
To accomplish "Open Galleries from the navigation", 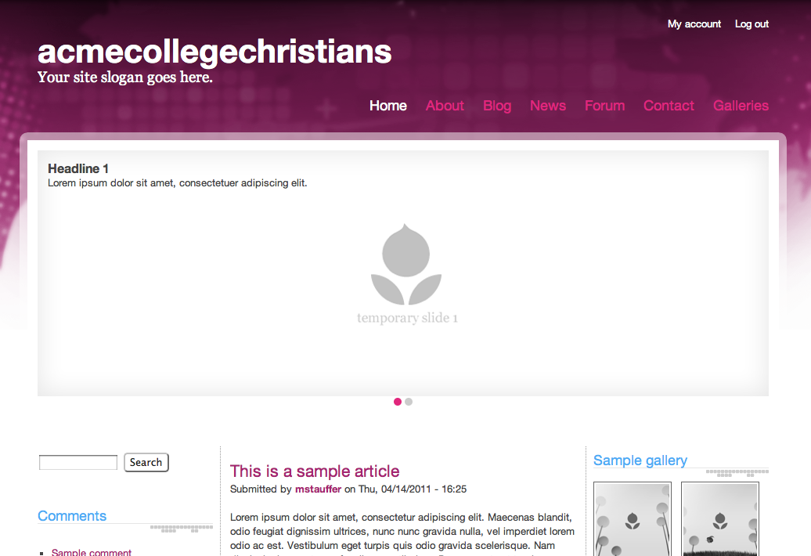I will tap(741, 106).
